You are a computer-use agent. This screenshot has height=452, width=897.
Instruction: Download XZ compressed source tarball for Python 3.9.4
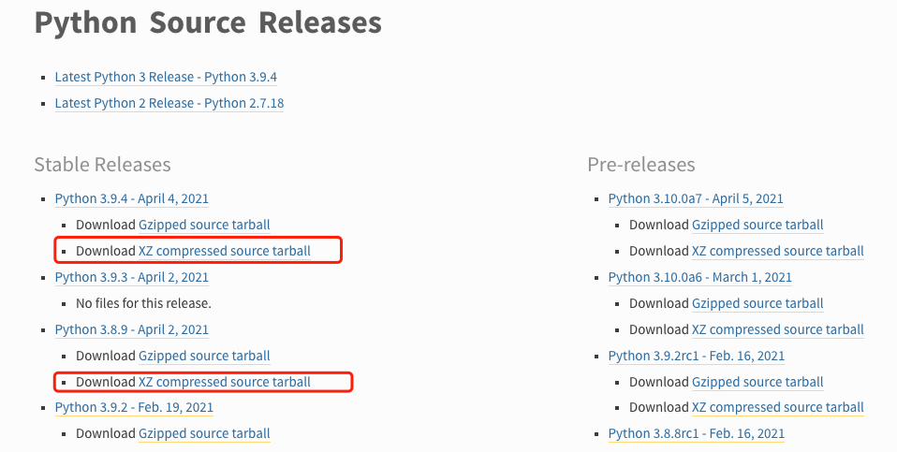[224, 251]
